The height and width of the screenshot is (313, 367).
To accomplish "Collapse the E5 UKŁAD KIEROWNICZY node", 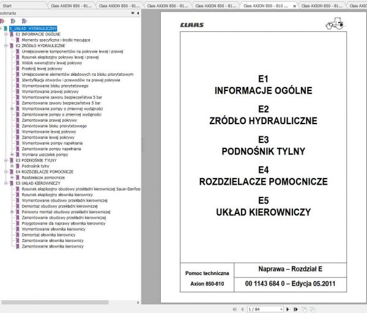I will coord(6,183).
